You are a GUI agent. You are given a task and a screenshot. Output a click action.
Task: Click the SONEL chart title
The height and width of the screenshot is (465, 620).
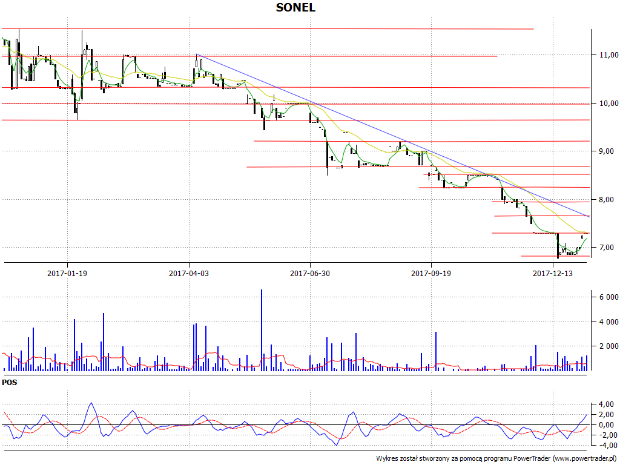295,7
